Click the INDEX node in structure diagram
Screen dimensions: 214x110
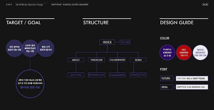point(107,42)
